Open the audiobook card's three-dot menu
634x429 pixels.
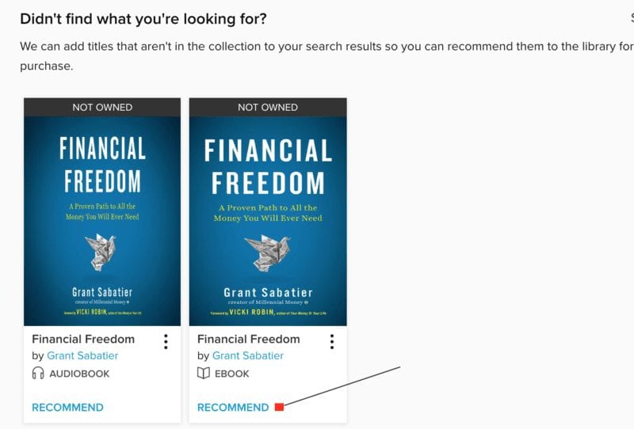(x=166, y=342)
